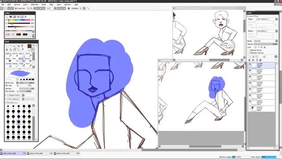The width and height of the screenshot is (282, 159).
Task: Enable the Selection Source checkbox
Action: point(249,53)
